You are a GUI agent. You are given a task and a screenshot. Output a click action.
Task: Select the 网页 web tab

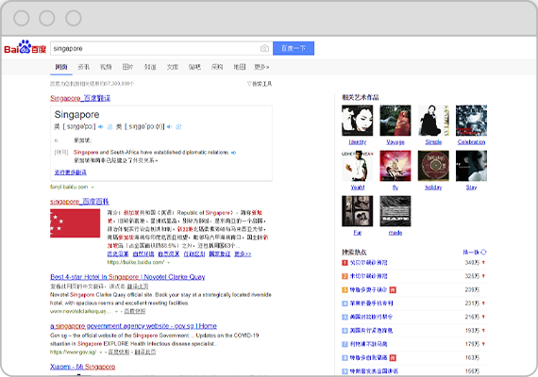[x=61, y=67]
